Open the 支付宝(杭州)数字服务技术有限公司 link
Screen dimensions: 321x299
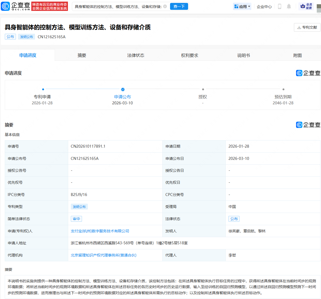(x=100, y=231)
